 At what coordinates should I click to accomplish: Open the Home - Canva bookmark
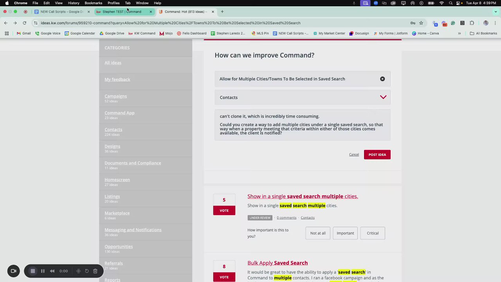[x=425, y=33]
